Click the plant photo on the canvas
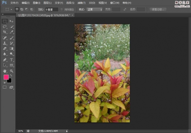 tap(102, 73)
